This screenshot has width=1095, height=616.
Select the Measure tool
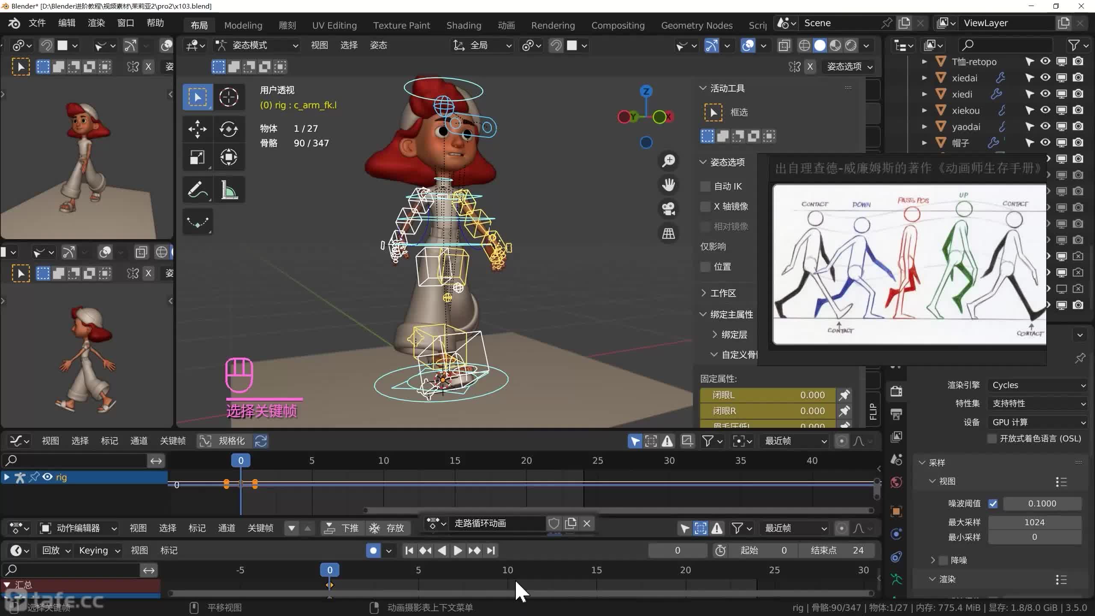pos(229,190)
